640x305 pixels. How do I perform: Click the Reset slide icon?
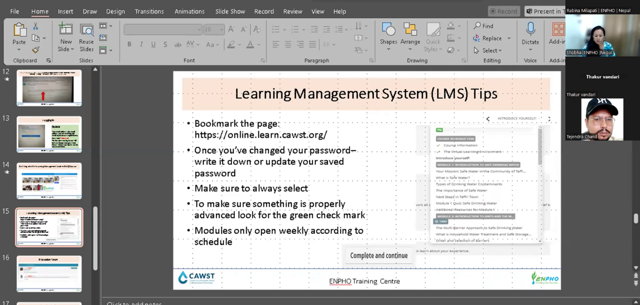click(x=103, y=38)
